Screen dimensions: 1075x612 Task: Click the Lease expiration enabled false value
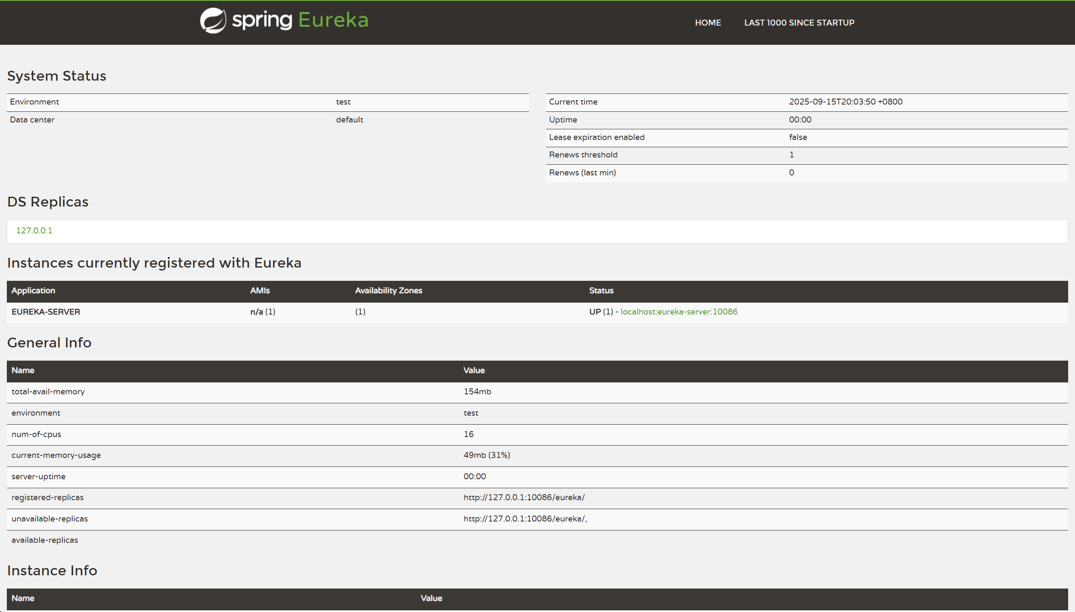click(x=798, y=137)
